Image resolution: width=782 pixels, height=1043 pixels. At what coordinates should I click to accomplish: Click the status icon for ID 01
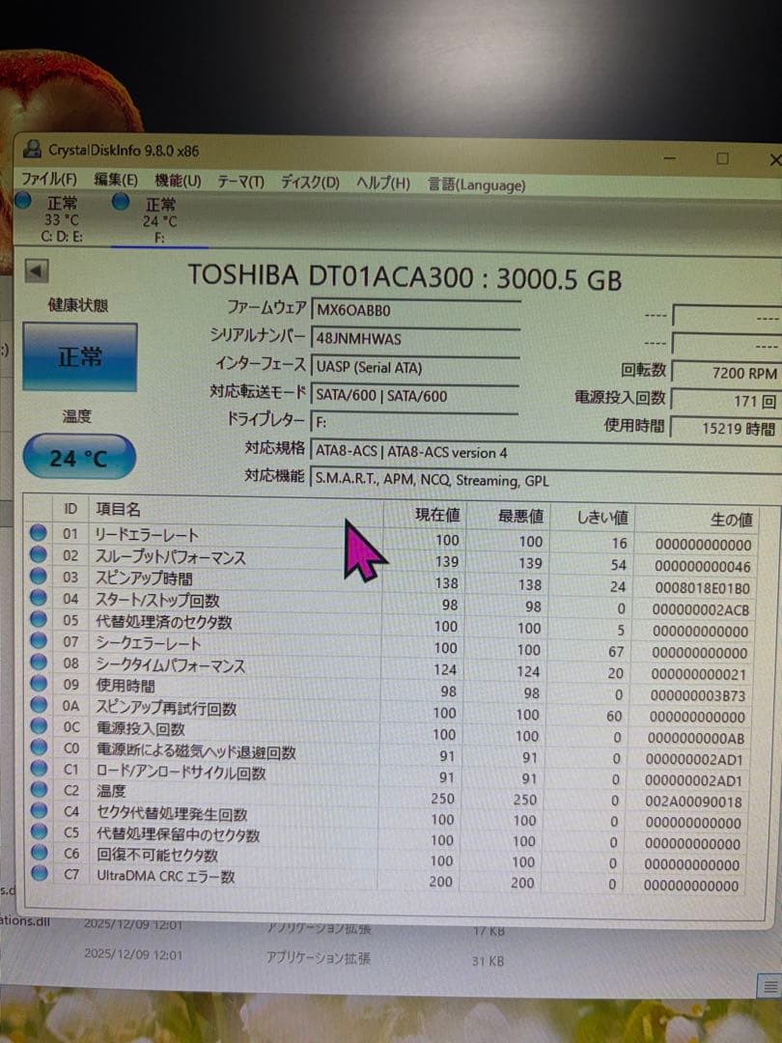(x=39, y=532)
